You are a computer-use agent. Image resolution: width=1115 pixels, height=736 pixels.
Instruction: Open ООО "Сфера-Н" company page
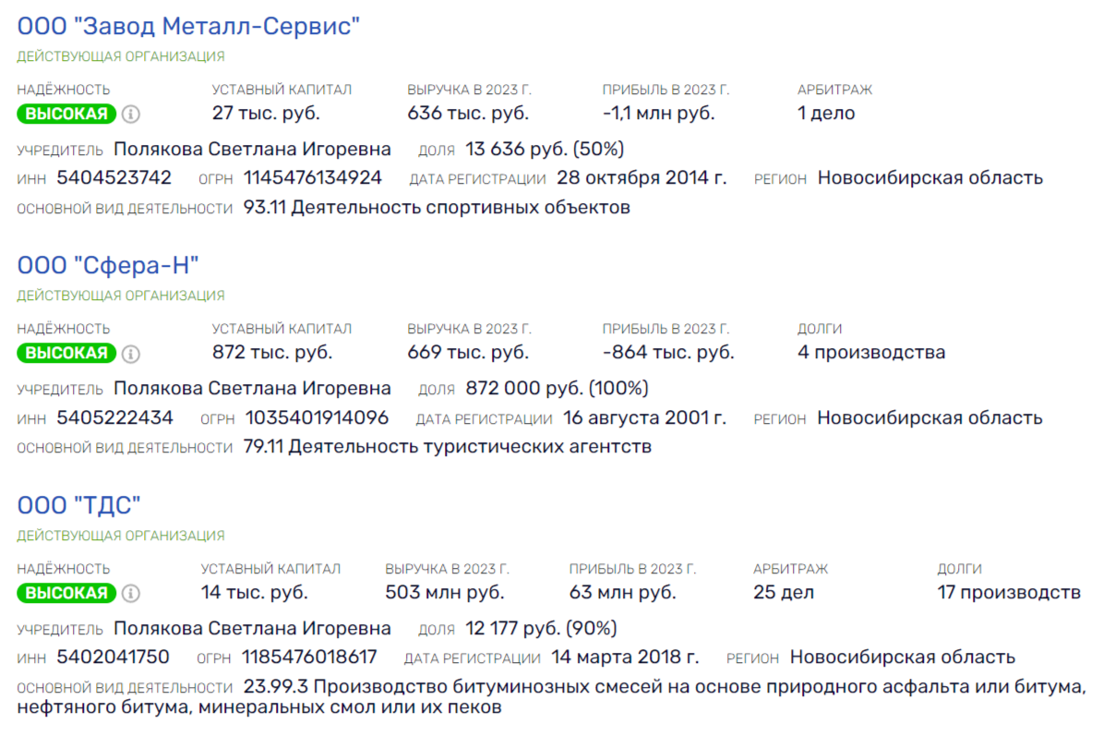pos(108,266)
